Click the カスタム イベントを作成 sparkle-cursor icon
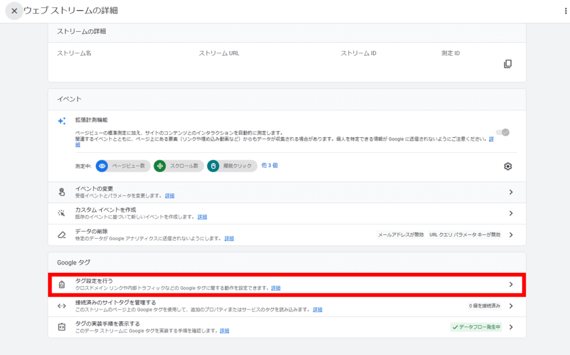Image resolution: width=570 pixels, height=355 pixels. pos(62,213)
